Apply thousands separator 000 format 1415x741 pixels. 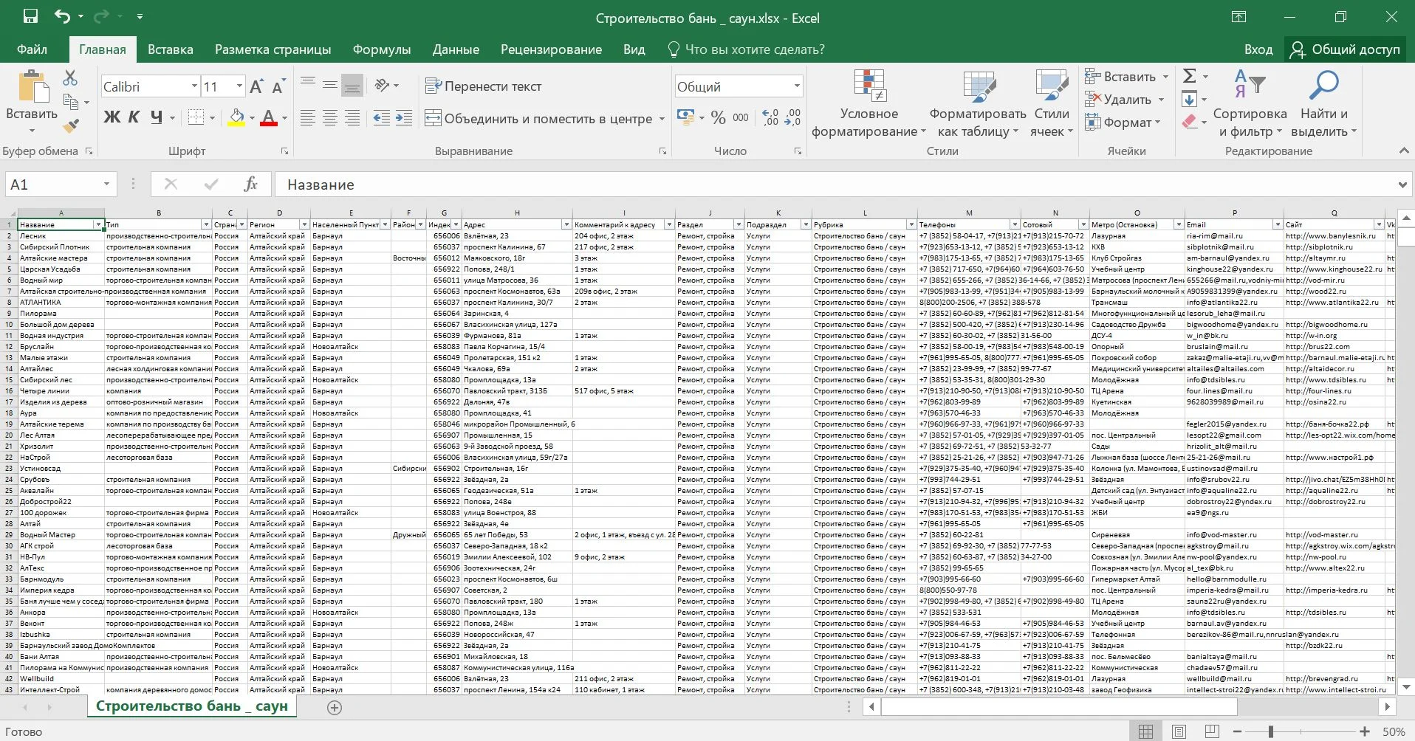pyautogui.click(x=741, y=117)
